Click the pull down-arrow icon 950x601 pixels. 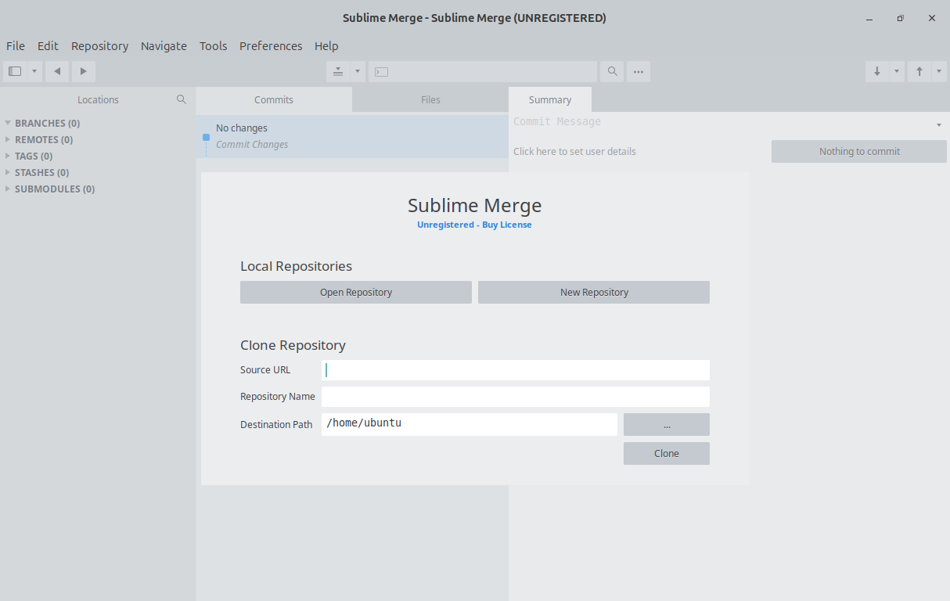pos(877,71)
